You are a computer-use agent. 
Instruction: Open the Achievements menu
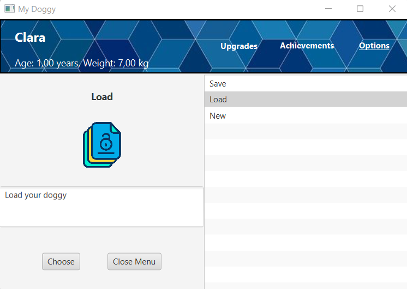click(x=307, y=46)
